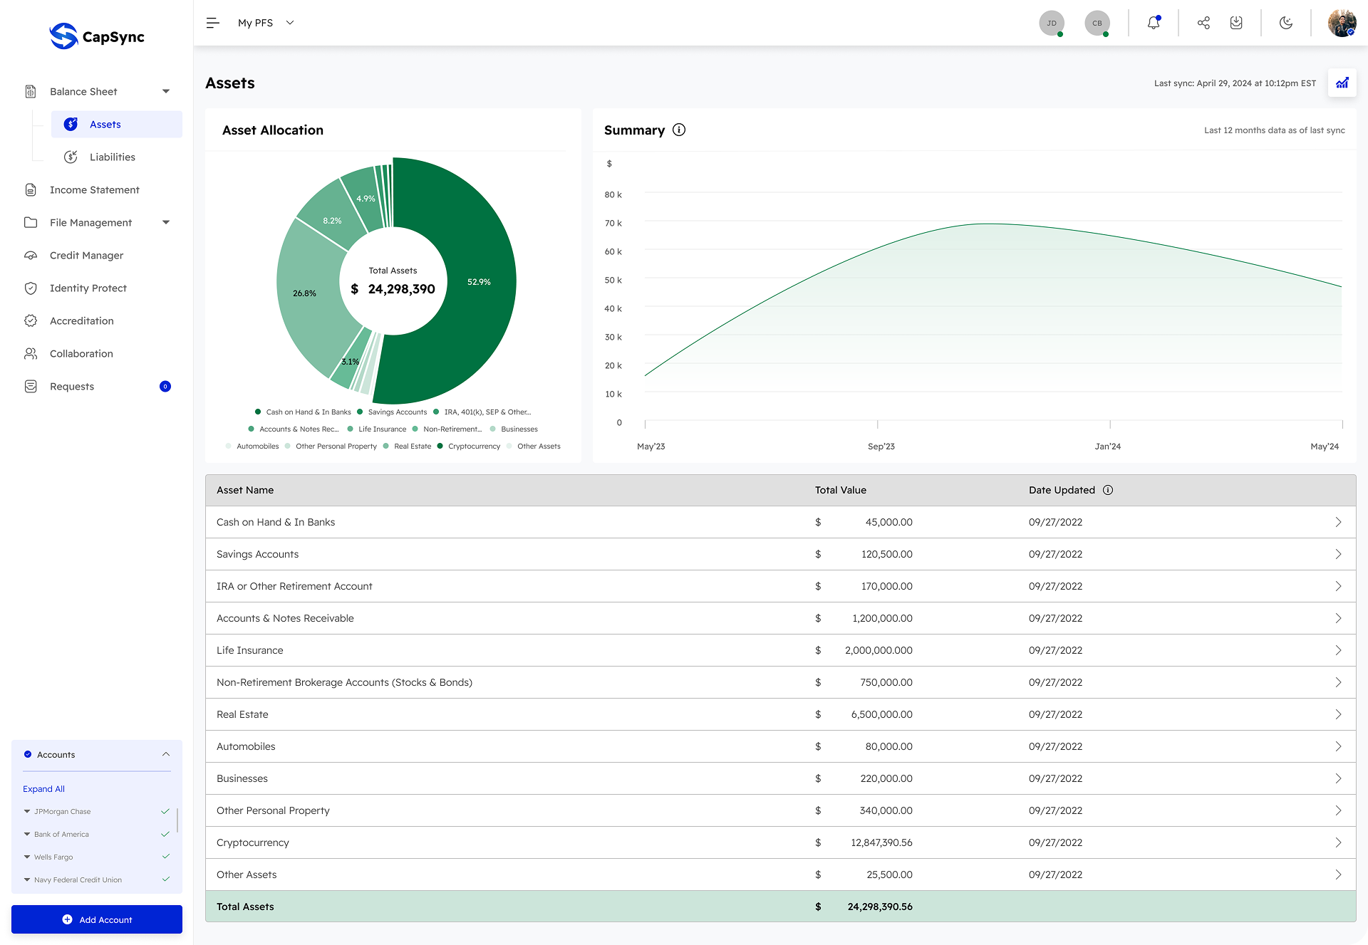Open the Cryptocurrency asset row

click(780, 842)
